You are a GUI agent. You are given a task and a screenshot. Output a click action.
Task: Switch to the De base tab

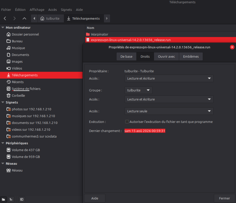click(127, 57)
